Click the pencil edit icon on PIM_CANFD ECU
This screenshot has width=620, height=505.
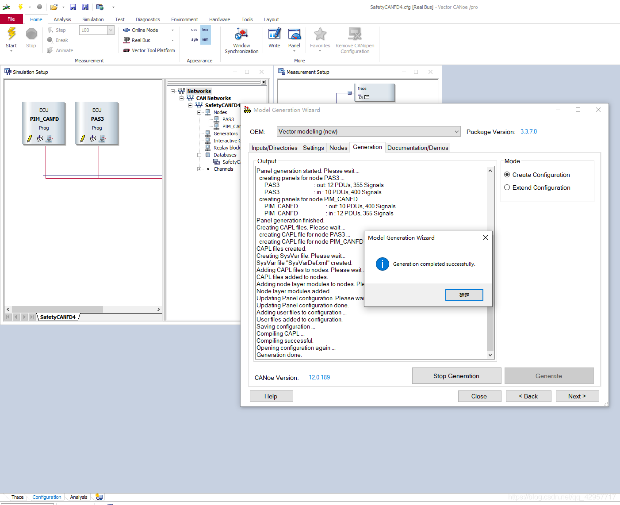(x=30, y=138)
